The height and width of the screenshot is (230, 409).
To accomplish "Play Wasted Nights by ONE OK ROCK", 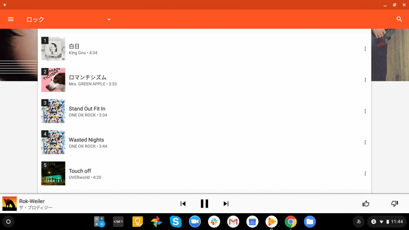I will 86,140.
